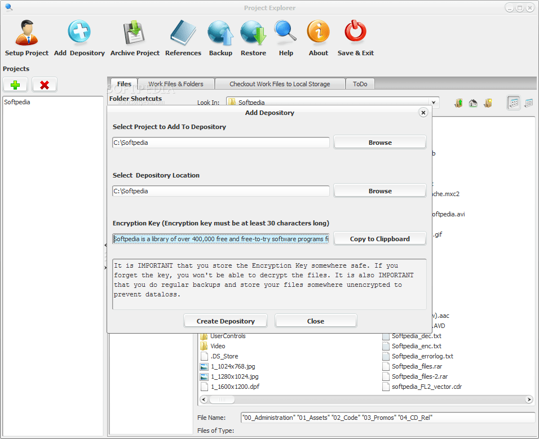Click the project path input field
This screenshot has height=439, width=539.
[220, 143]
